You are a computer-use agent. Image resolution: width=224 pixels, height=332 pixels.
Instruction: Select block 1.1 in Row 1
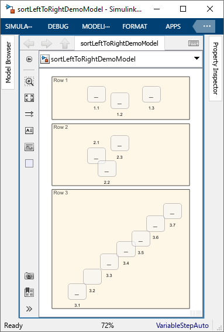click(x=97, y=94)
